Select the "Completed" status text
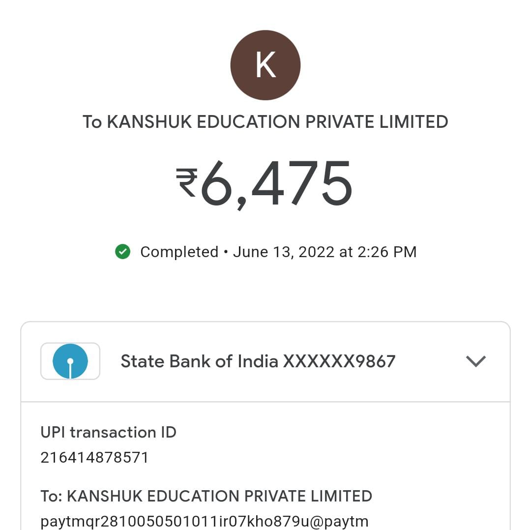Image resolution: width=531 pixels, height=530 pixels. [179, 252]
